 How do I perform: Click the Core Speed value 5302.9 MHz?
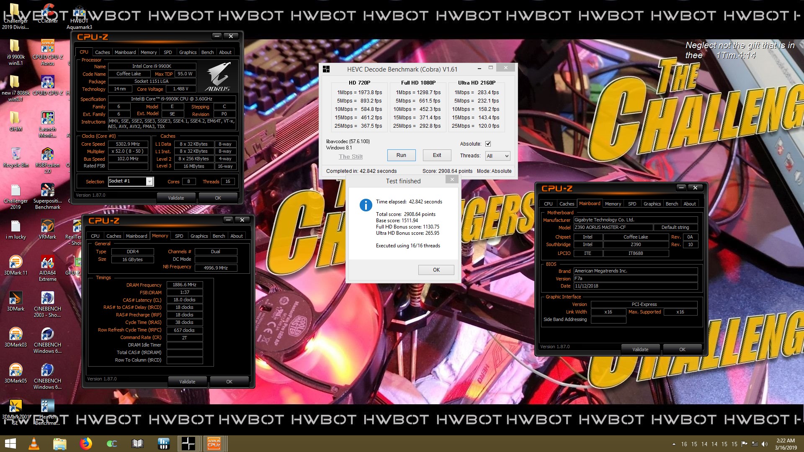tap(128, 144)
